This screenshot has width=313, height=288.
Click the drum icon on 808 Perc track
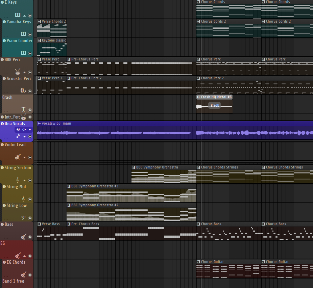[18, 72]
